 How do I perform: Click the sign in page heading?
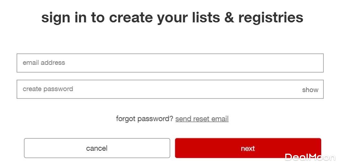(x=172, y=17)
